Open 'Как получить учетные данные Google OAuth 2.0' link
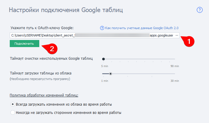Screen dimensions: 209x123 point(142,28)
